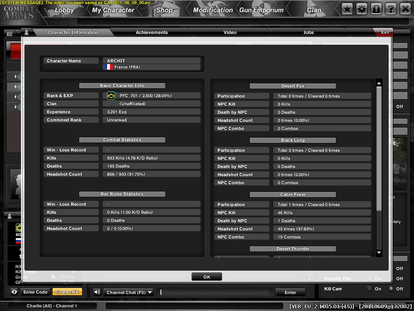
Task: Toggle the first speaker icon in player list
Action: [17, 77]
